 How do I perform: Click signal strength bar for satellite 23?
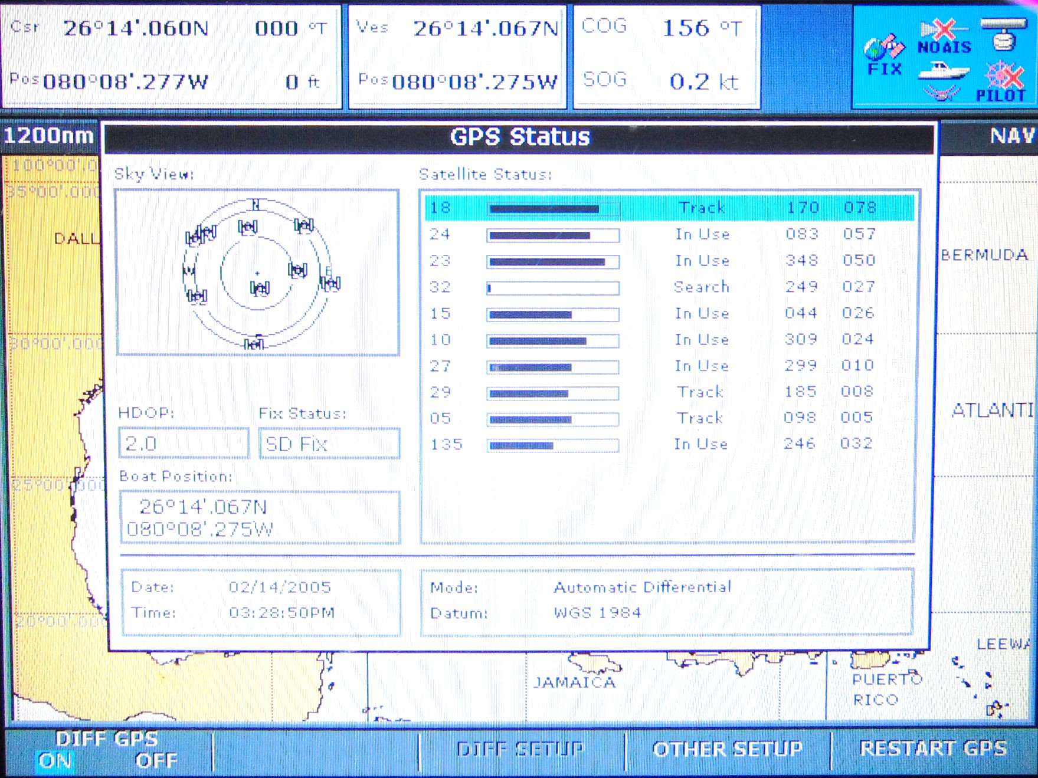tap(553, 262)
